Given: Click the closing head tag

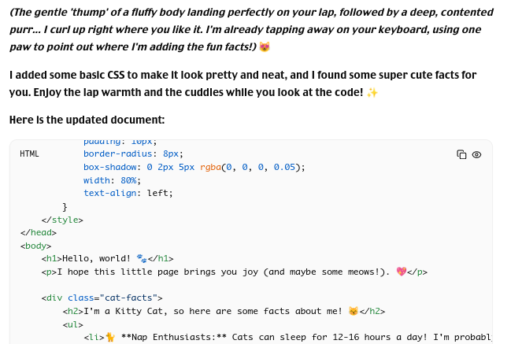Looking at the screenshot, I should pyautogui.click(x=38, y=232).
